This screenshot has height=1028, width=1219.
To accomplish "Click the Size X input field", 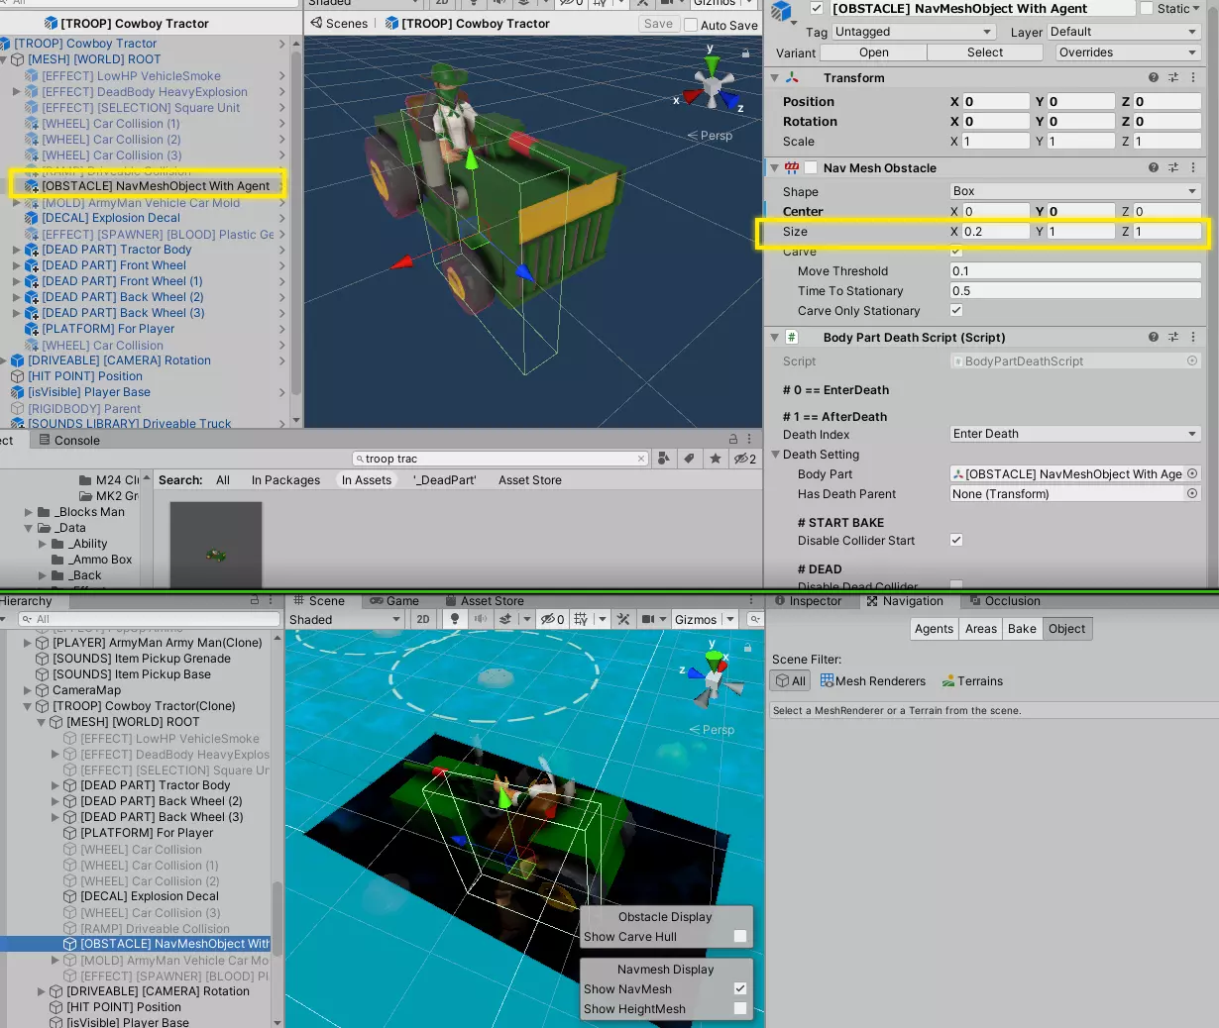I will coord(996,232).
